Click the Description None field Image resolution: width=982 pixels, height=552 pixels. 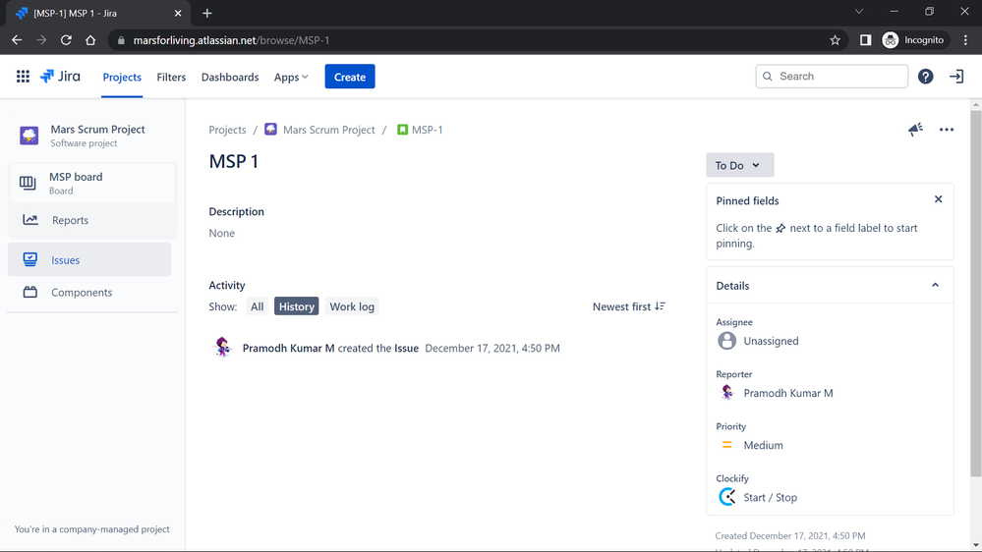pos(222,233)
